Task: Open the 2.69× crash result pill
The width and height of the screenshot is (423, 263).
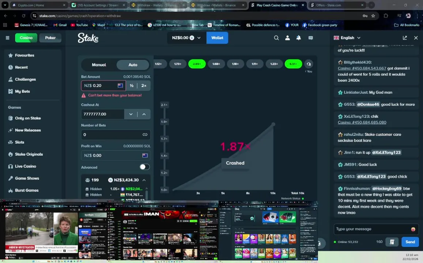Action: pyautogui.click(x=197, y=64)
